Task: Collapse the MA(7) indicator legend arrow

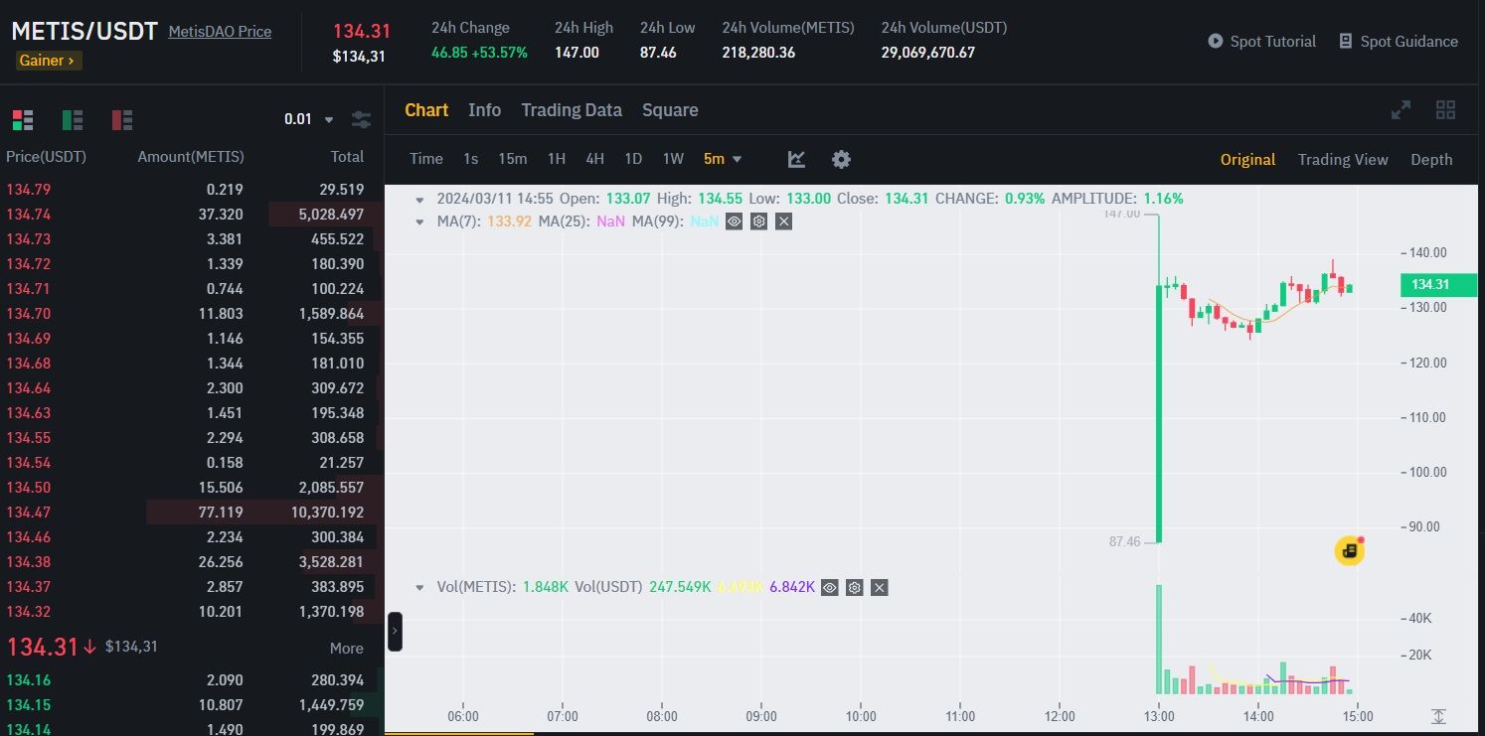Action: tap(419, 221)
